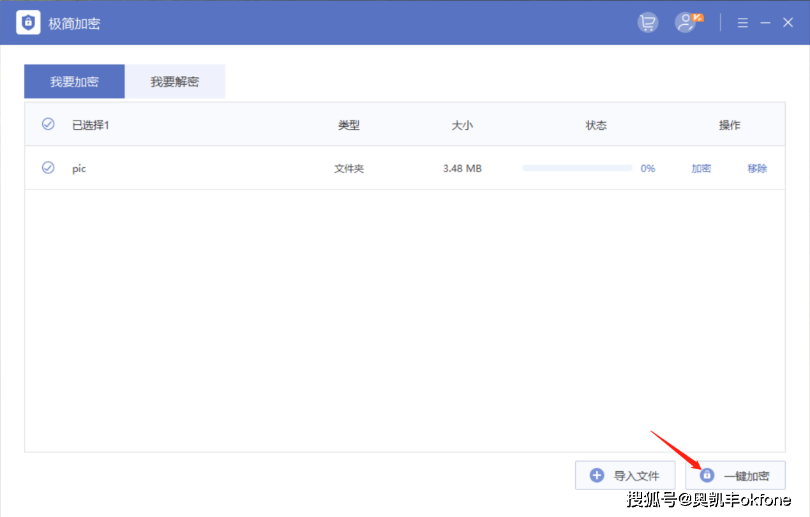Click the 移除 link for pic
Screen dimensions: 810x517
pos(757,168)
